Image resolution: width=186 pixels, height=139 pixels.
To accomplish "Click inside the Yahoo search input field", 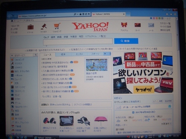I will pos(78,42).
